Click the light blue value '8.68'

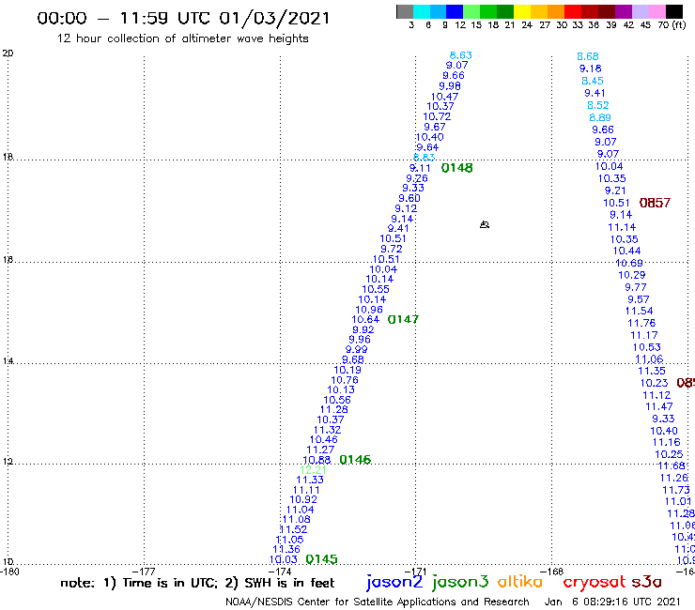point(588,56)
